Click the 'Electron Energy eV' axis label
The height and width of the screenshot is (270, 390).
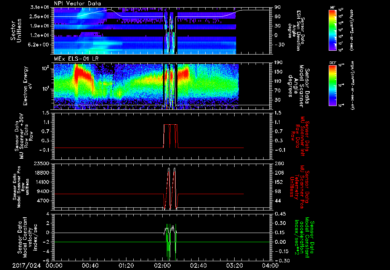(28, 86)
